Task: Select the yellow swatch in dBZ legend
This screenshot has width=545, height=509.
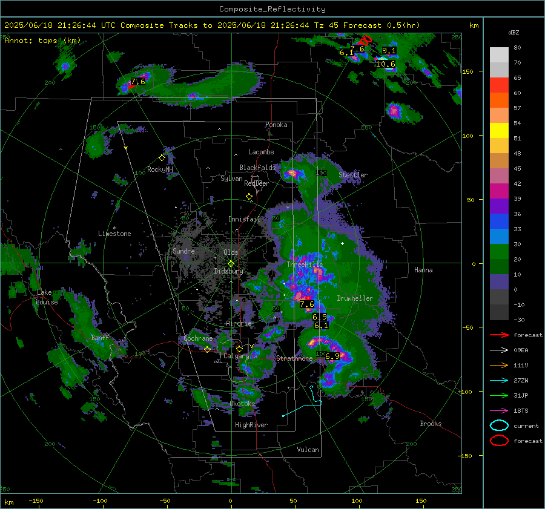Action: click(499, 131)
